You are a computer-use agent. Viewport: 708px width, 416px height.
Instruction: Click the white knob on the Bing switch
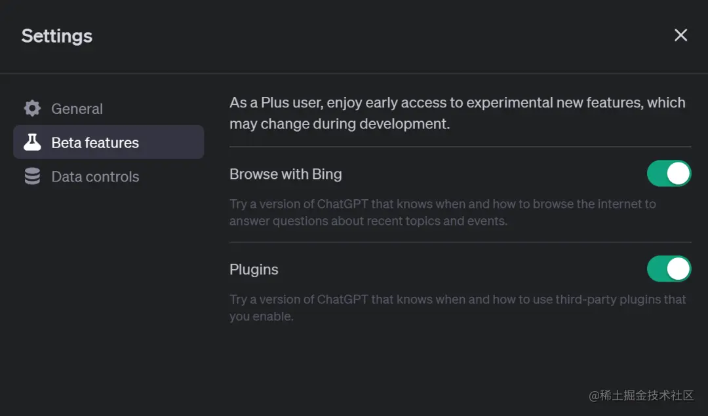(x=678, y=174)
